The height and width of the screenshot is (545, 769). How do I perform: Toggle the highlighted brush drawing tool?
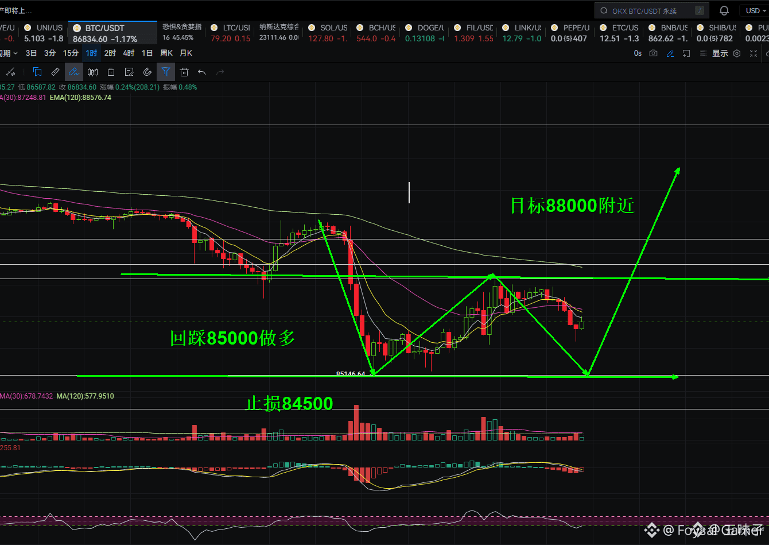click(73, 72)
